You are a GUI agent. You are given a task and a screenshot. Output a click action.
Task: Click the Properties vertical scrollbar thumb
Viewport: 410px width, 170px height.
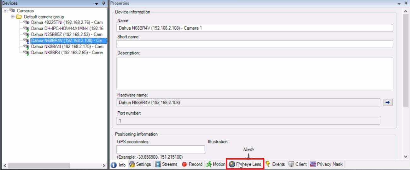click(x=406, y=60)
